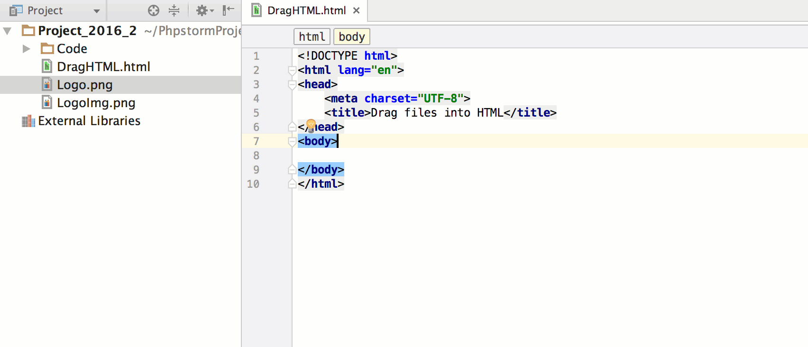Image resolution: width=808 pixels, height=347 pixels.
Task: Click the collapse all icon
Action: pyautogui.click(x=174, y=10)
